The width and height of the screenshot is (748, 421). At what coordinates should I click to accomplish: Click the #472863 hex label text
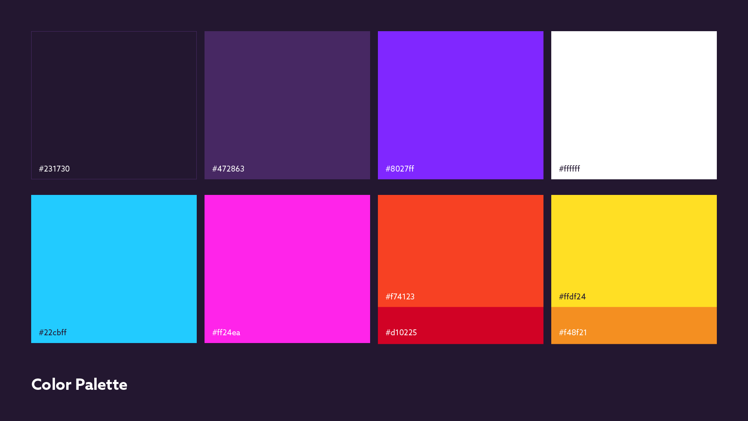(228, 169)
